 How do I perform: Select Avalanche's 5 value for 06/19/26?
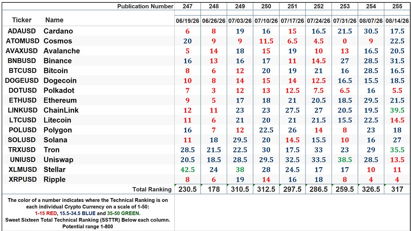tap(188, 51)
